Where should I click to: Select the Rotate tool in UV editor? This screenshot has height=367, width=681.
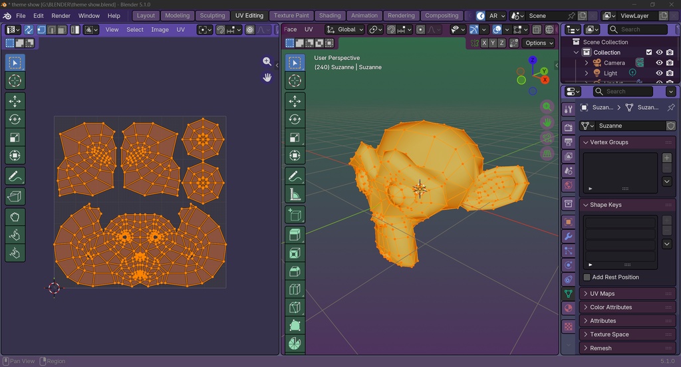[15, 120]
